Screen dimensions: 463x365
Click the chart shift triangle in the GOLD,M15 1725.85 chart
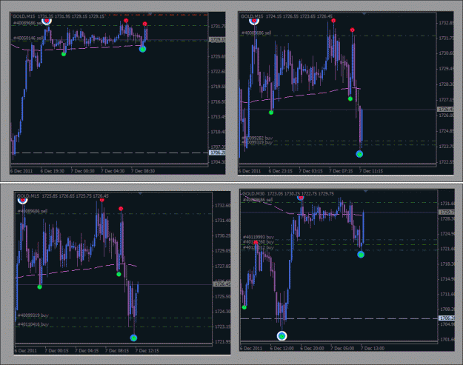[140, 193]
